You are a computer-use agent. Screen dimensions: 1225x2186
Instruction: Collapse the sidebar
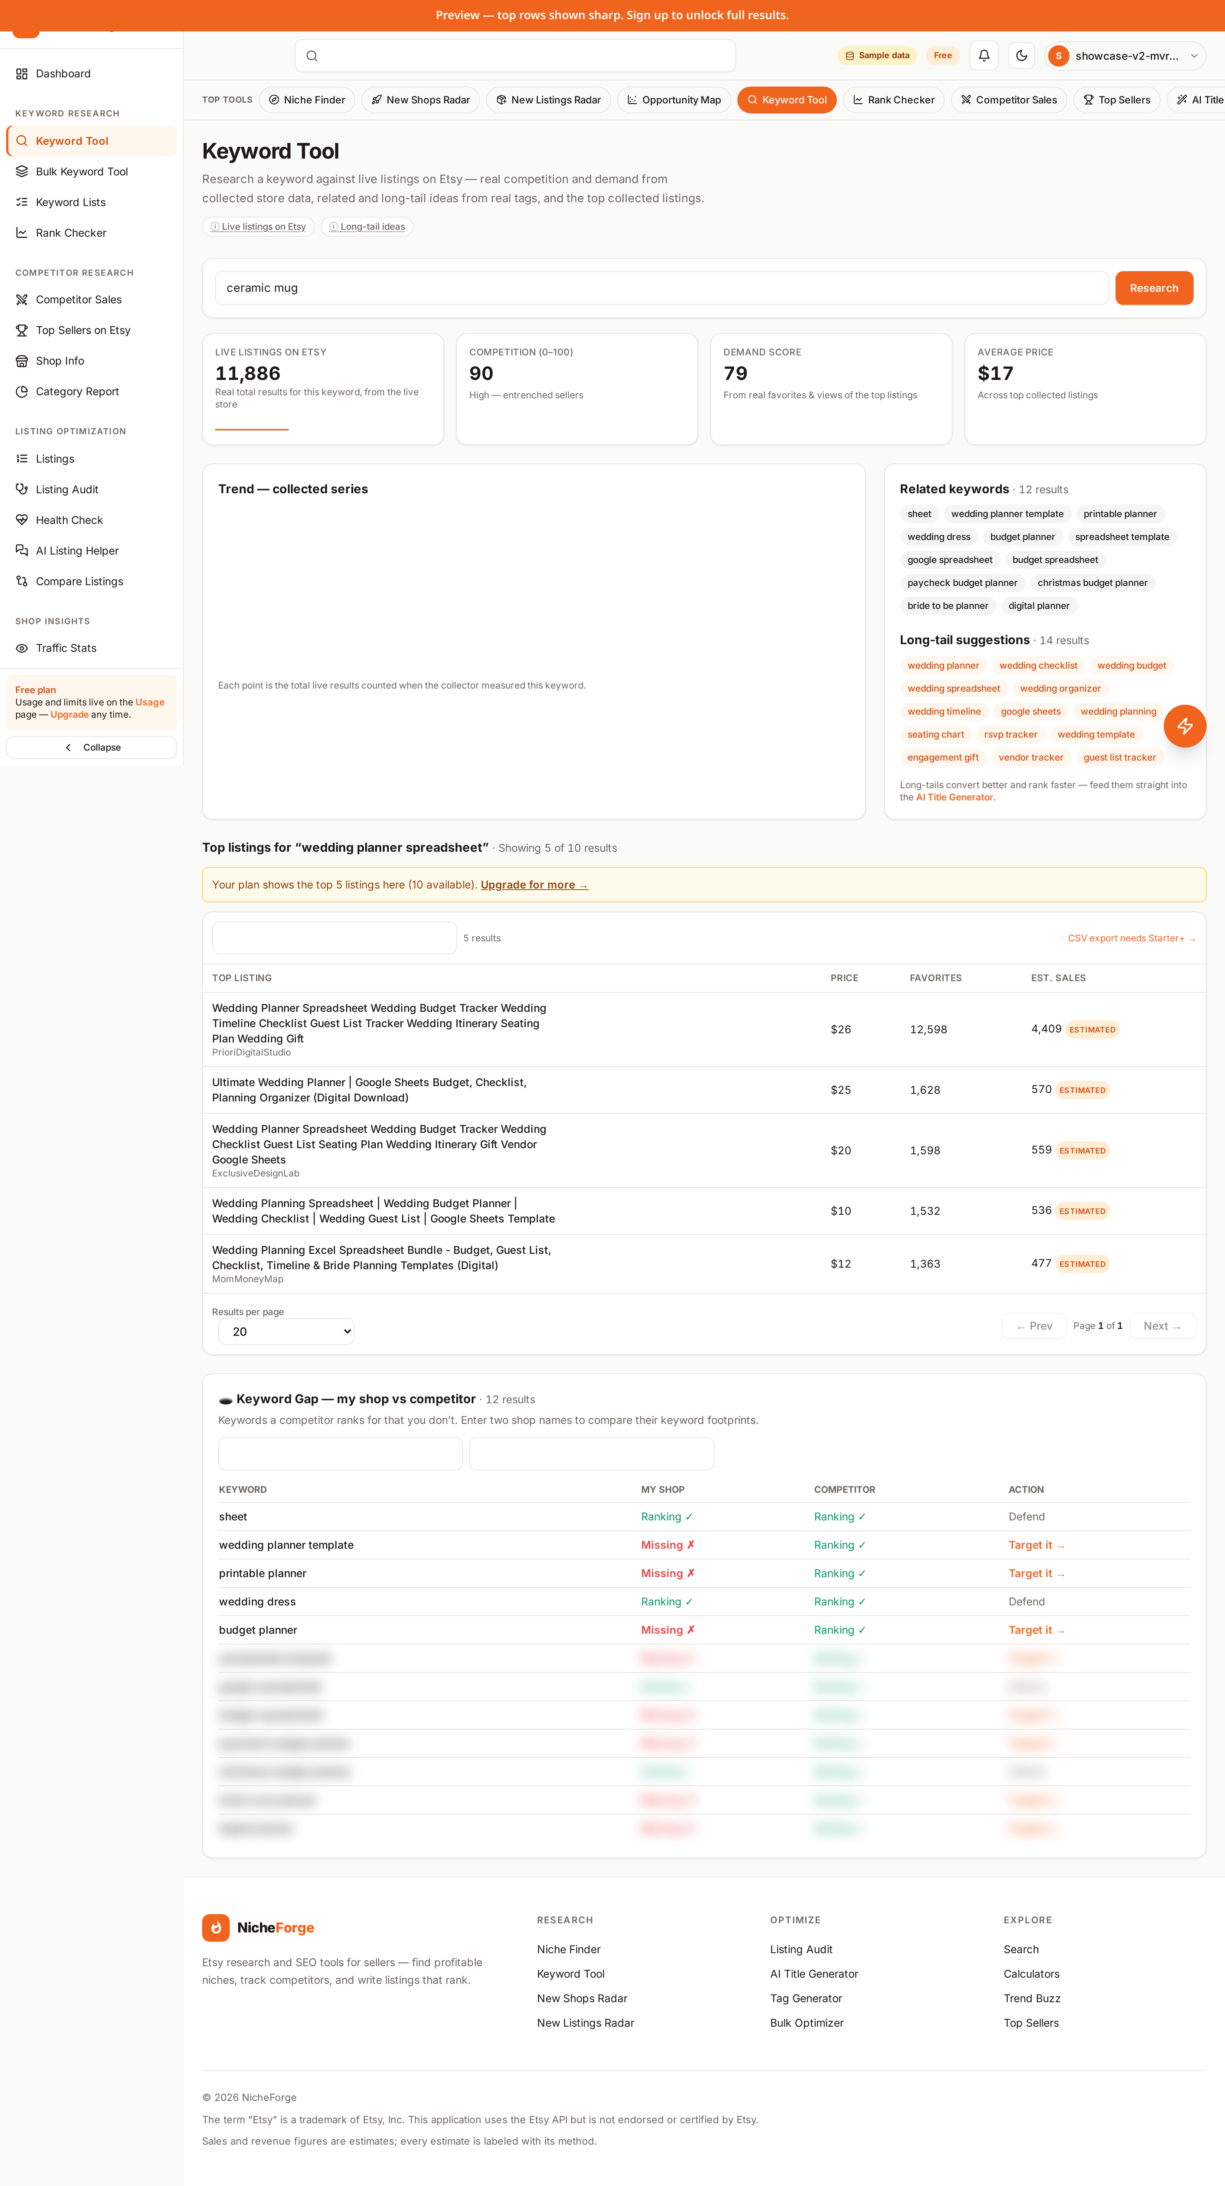point(91,748)
